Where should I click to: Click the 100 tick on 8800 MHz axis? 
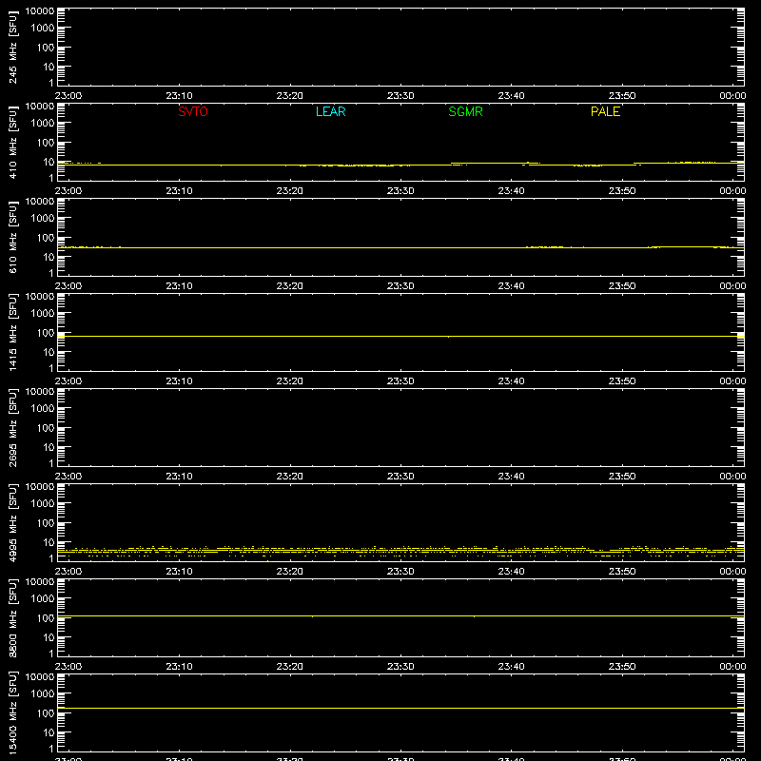point(46,618)
